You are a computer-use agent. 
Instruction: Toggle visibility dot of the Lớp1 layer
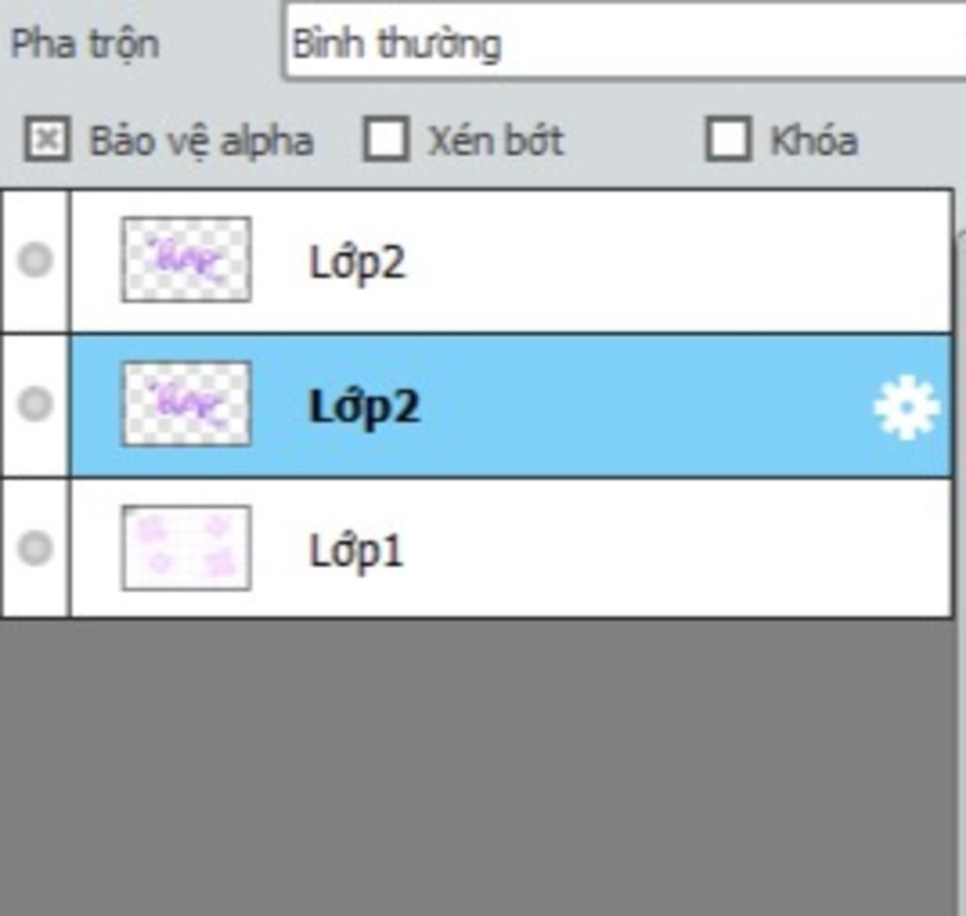tap(35, 548)
